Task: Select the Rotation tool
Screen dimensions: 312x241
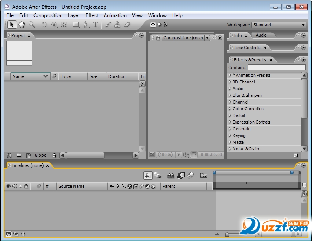Action: (44, 25)
